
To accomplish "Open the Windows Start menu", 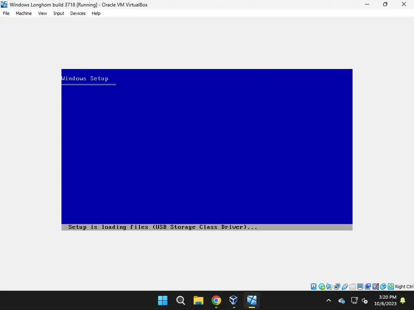I will coord(163,300).
